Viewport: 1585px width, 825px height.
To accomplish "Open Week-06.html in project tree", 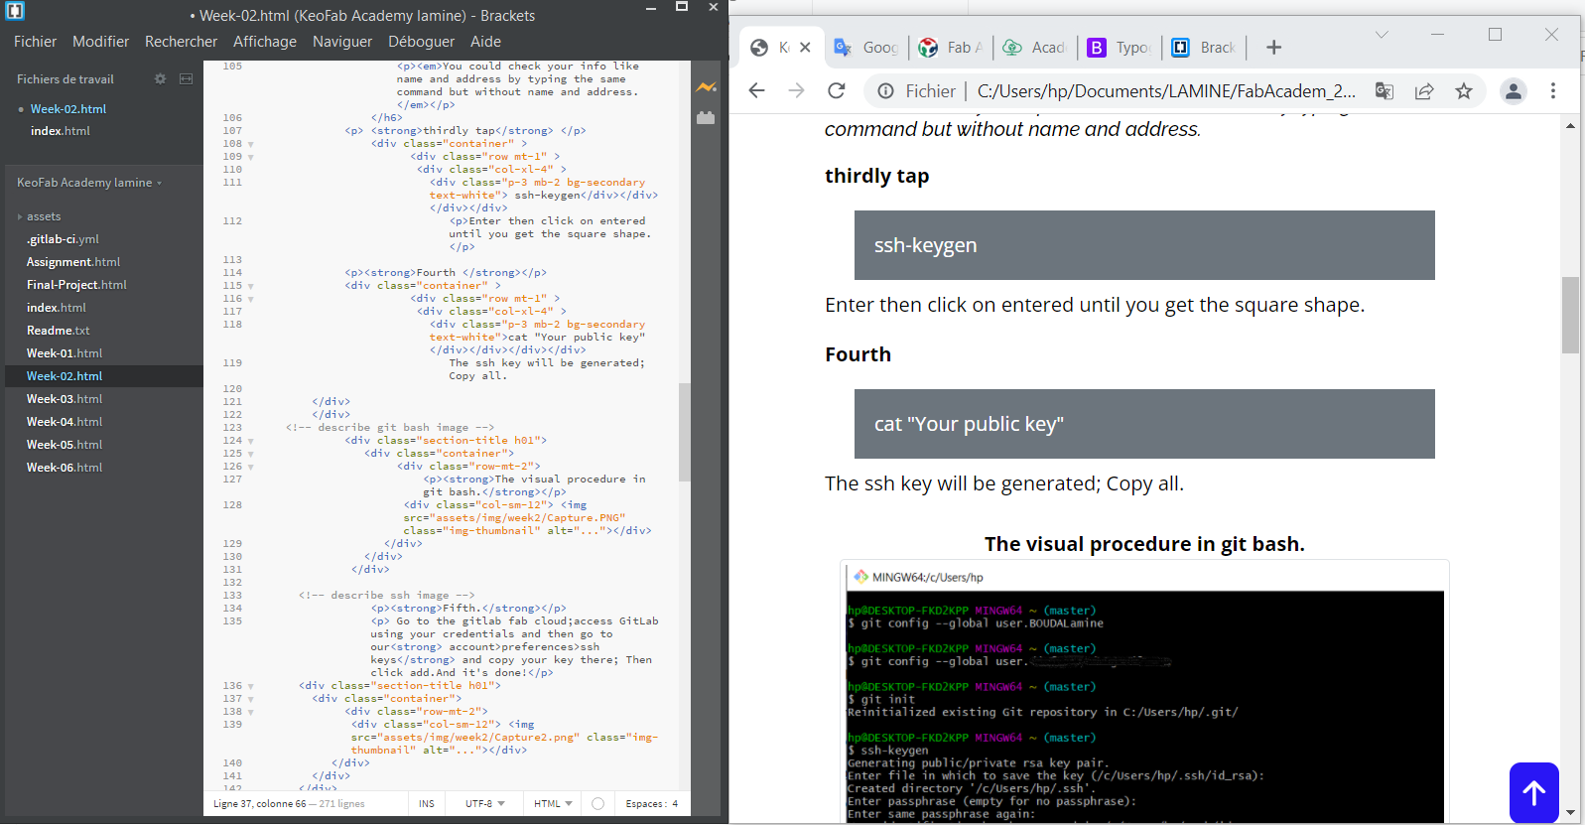I will coord(65,468).
